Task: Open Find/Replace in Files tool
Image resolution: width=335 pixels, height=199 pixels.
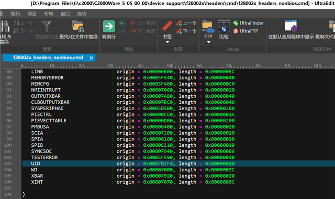Action: [78, 30]
